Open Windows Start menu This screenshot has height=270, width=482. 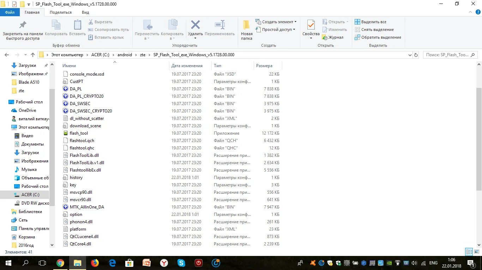tap(8, 263)
